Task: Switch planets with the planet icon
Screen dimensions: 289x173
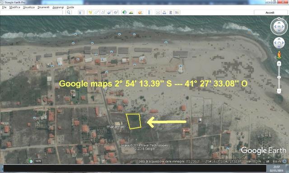Action: (140, 12)
